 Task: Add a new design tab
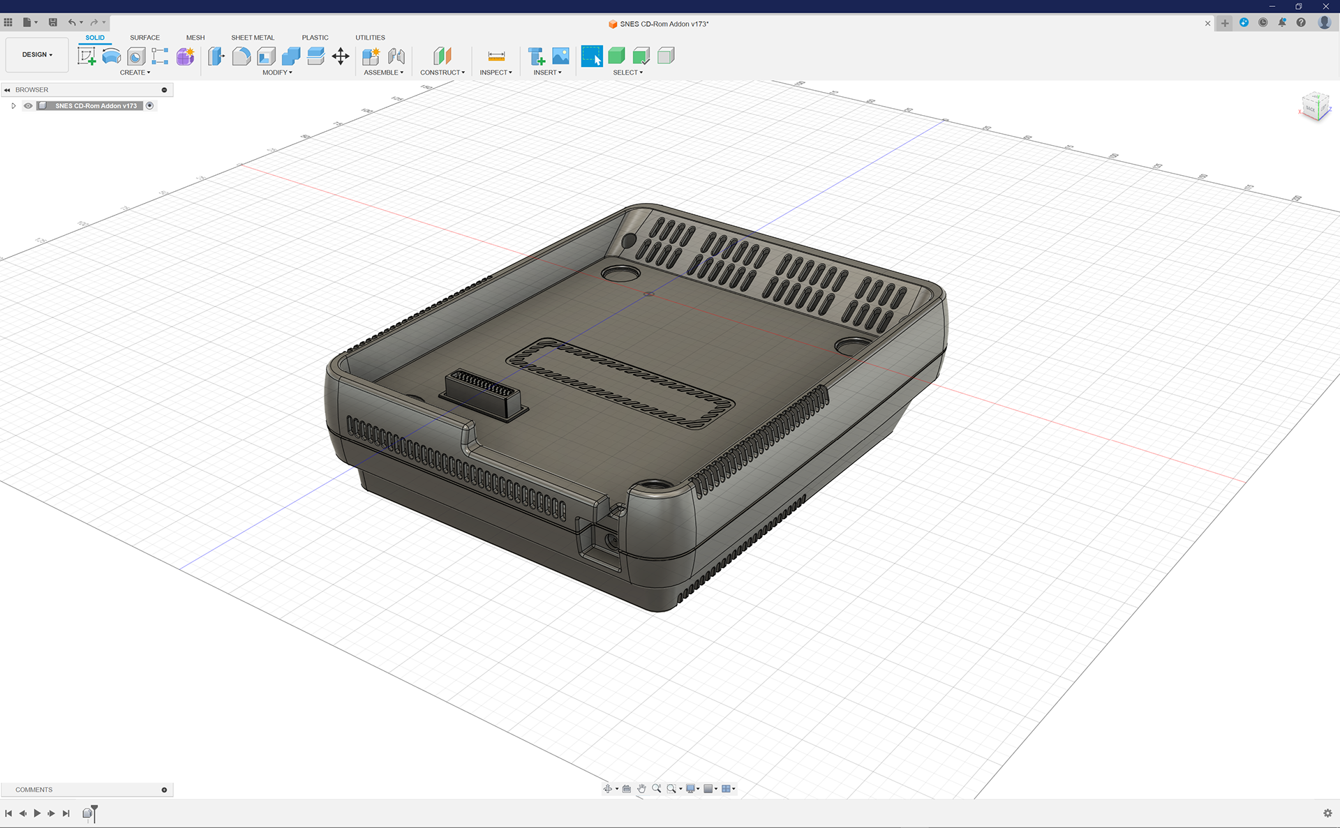click(1225, 23)
